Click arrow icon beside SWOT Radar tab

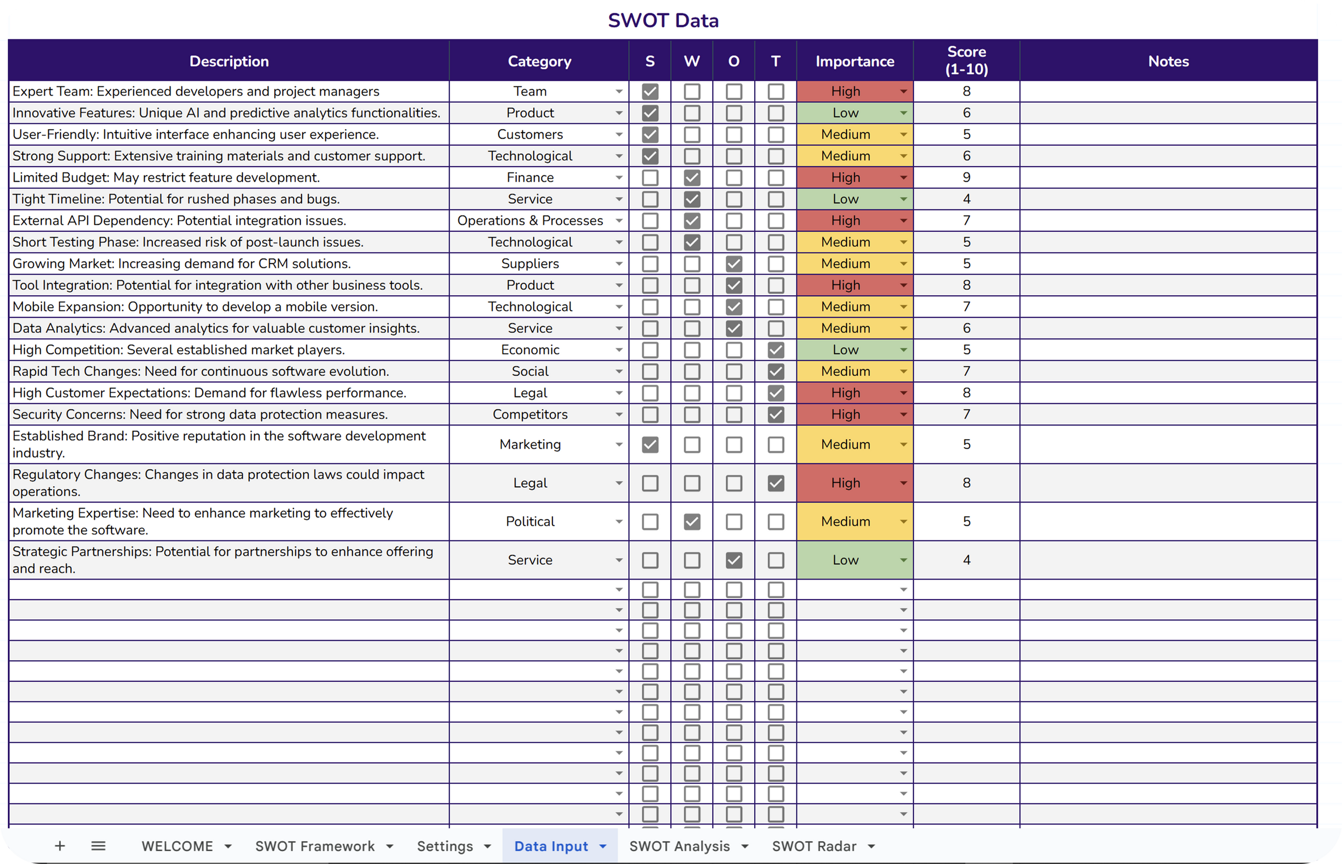(x=871, y=846)
